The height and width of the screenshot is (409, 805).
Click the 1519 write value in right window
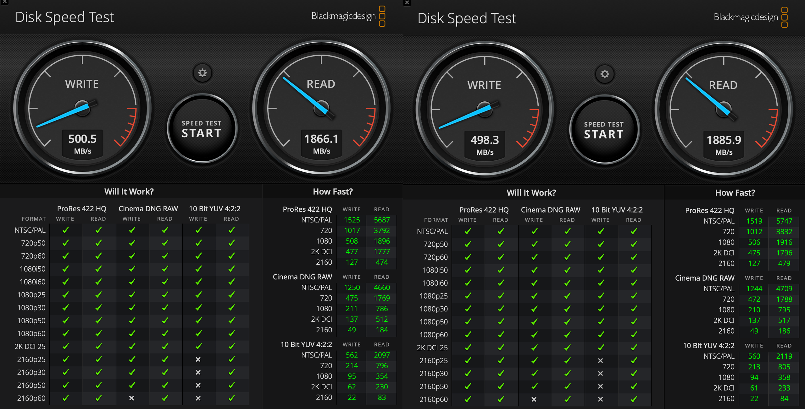(x=754, y=221)
